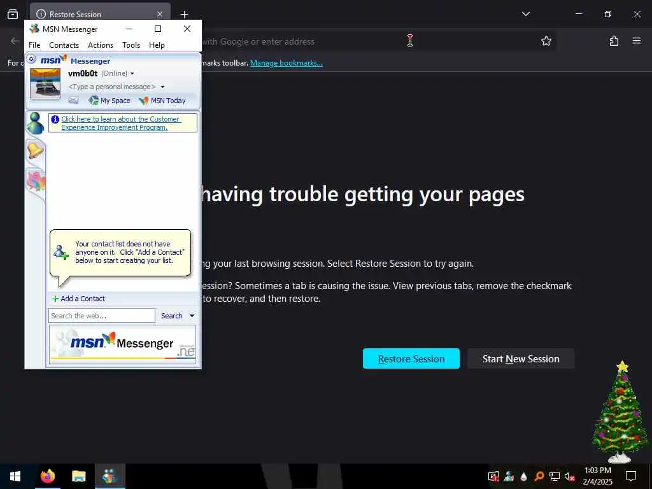Open the Manage bookmarks link
652x489 pixels.
coord(286,63)
